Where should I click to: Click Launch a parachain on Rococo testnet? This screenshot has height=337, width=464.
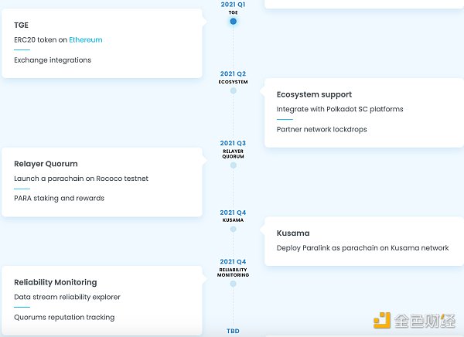81,179
